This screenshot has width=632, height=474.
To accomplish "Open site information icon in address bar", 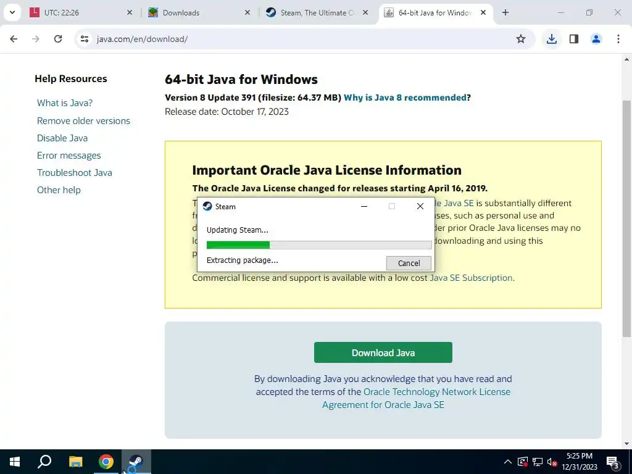I will tap(85, 39).
